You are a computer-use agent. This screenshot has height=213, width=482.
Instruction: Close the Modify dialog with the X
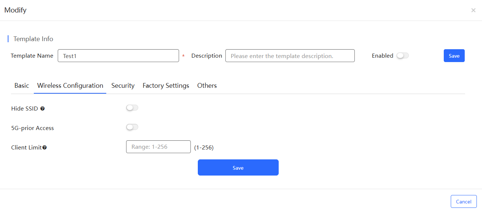[473, 10]
